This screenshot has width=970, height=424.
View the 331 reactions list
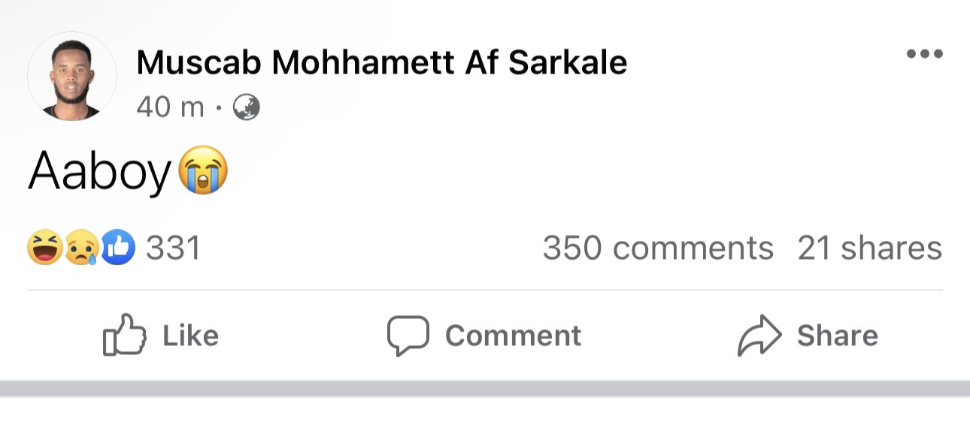coord(173,248)
